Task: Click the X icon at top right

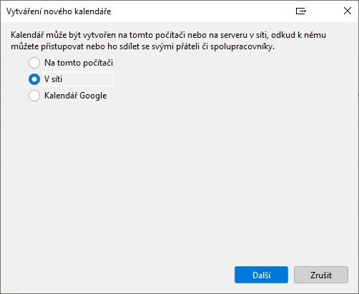Action: [348, 11]
